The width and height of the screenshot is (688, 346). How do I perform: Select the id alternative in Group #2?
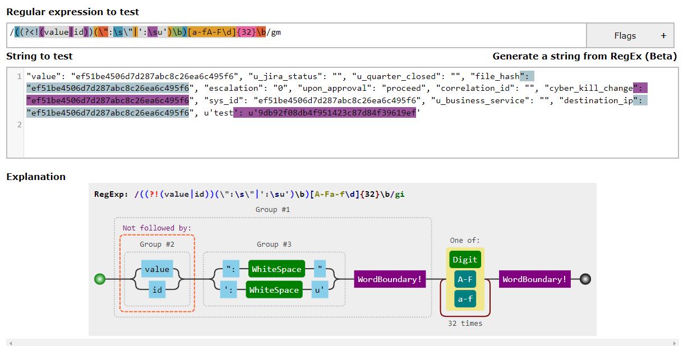coord(157,289)
